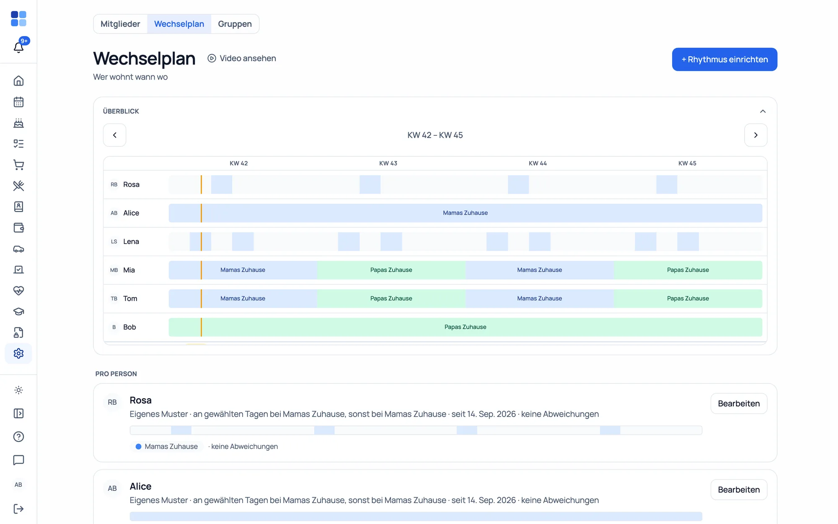Open the shopping cart icon

pos(18,165)
